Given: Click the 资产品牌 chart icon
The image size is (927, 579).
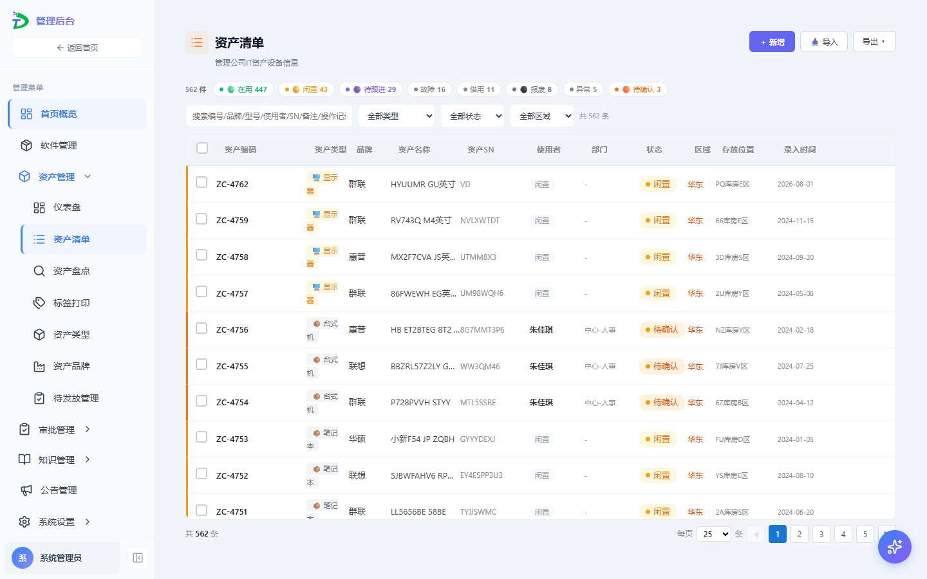Looking at the screenshot, I should (39, 366).
